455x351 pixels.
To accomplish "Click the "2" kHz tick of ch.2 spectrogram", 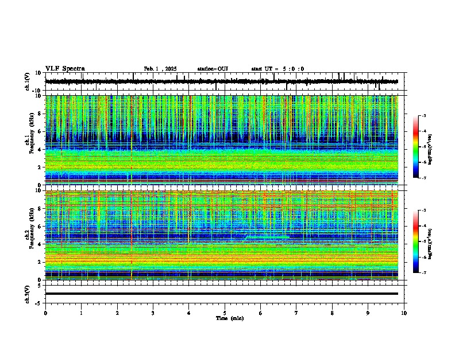I will 40,262.
